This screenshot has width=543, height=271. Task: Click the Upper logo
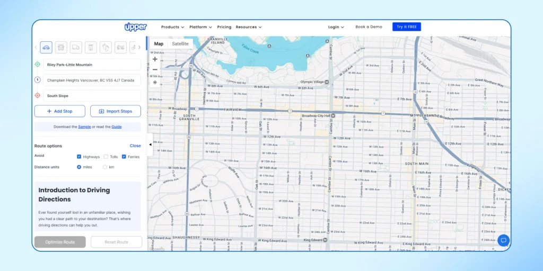pyautogui.click(x=136, y=27)
